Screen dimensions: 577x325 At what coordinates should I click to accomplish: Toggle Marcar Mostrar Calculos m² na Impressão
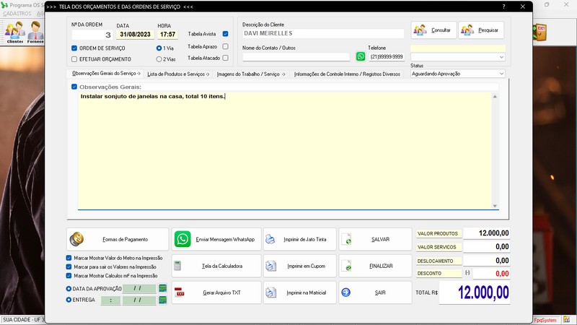69,276
